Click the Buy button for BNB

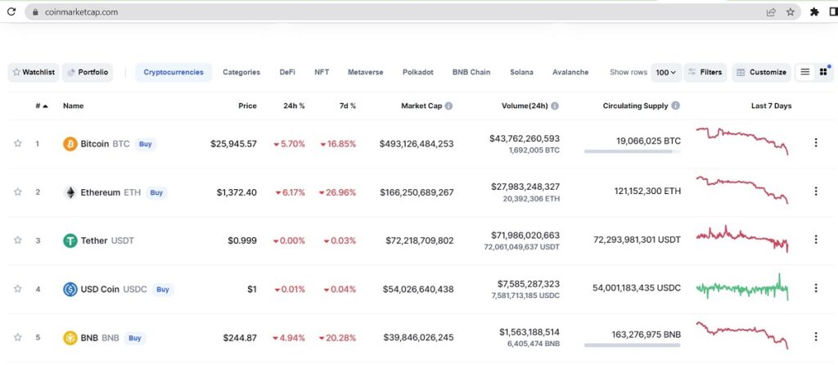[135, 338]
